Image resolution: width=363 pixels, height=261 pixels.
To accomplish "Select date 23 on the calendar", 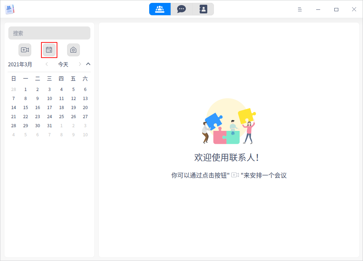I will click(x=37, y=116).
